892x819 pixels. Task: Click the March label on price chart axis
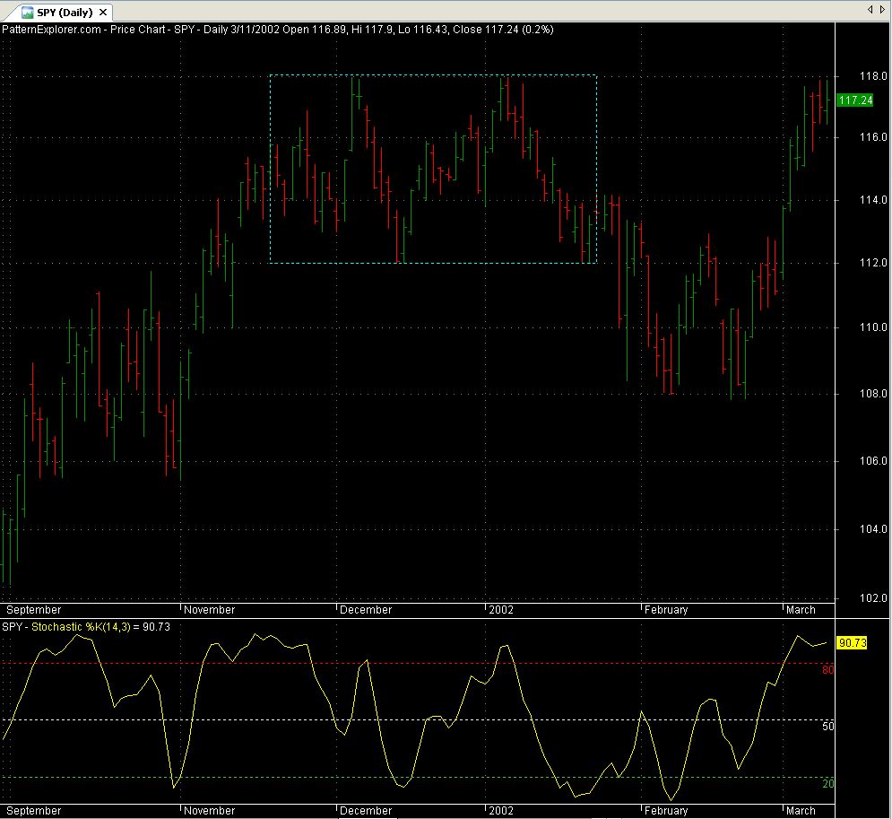(x=801, y=610)
